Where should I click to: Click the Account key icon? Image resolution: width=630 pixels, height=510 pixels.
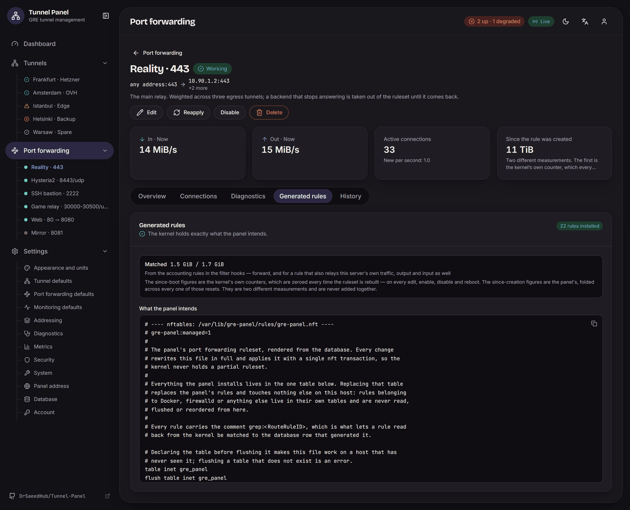coord(27,412)
